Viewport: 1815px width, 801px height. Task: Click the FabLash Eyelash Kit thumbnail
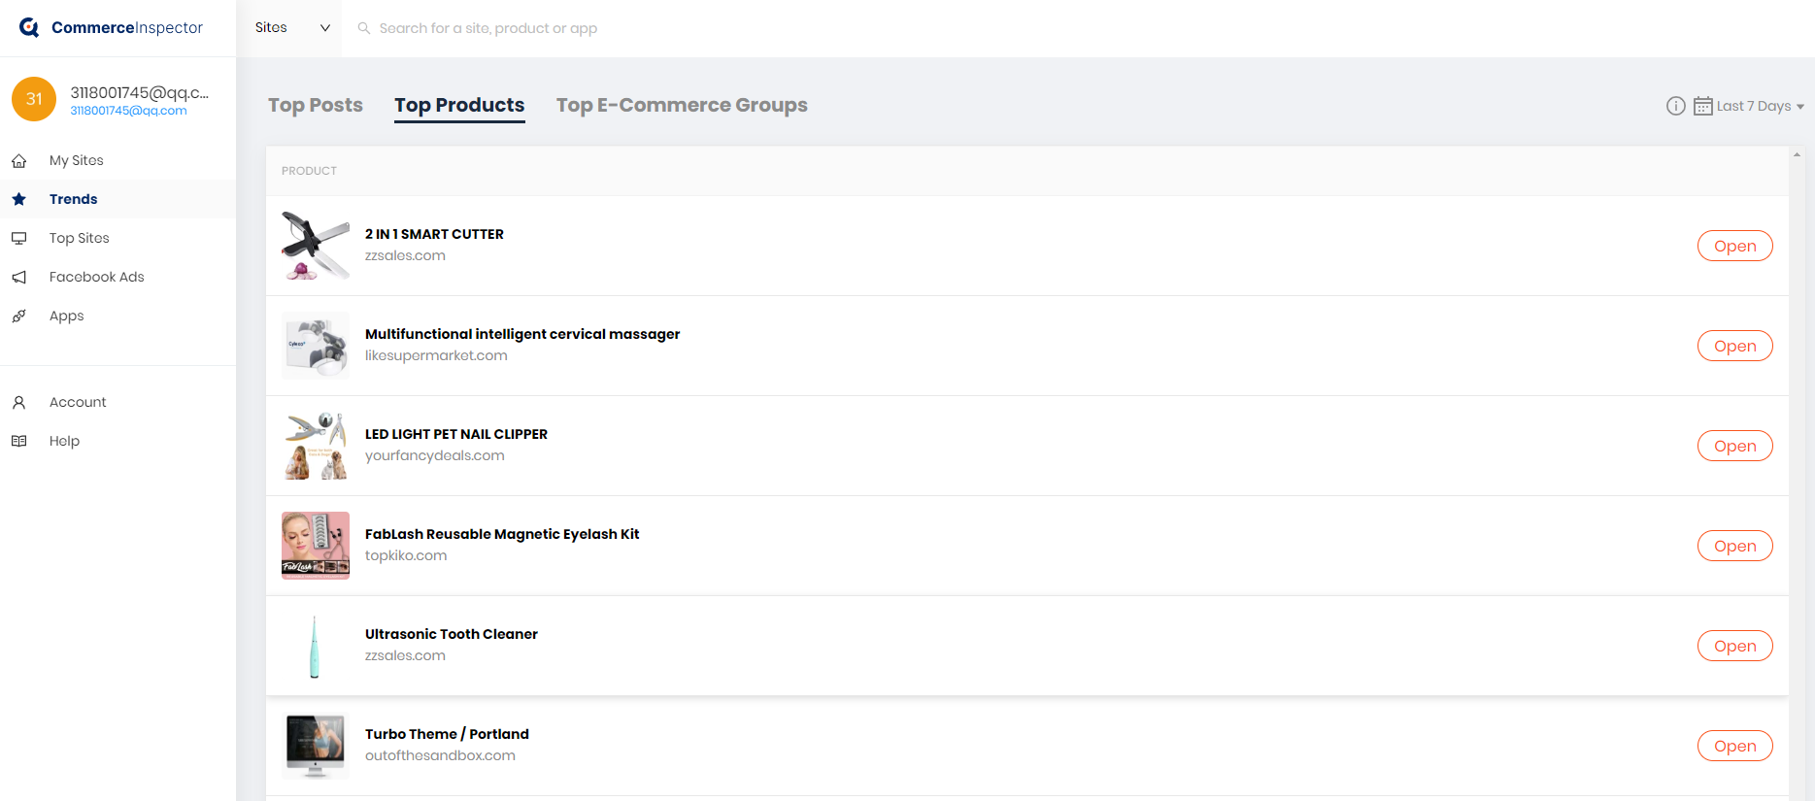coord(315,546)
